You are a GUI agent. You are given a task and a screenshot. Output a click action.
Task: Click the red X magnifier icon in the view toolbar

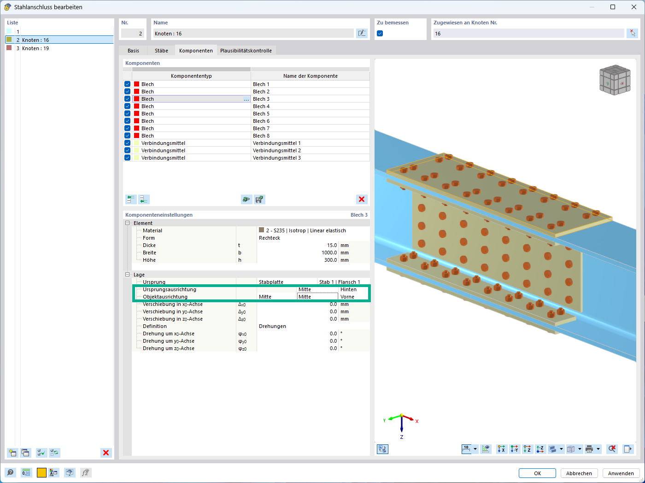click(612, 449)
